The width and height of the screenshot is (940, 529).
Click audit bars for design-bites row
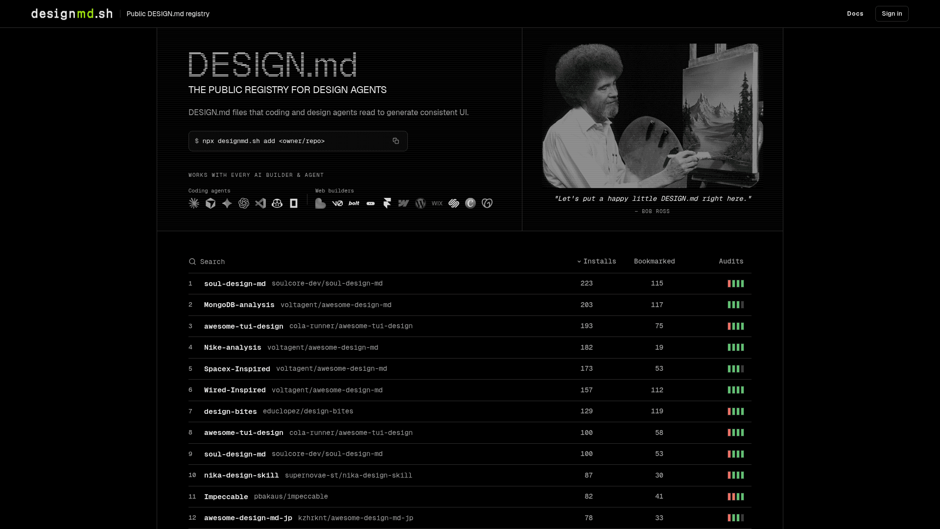pos(736,411)
